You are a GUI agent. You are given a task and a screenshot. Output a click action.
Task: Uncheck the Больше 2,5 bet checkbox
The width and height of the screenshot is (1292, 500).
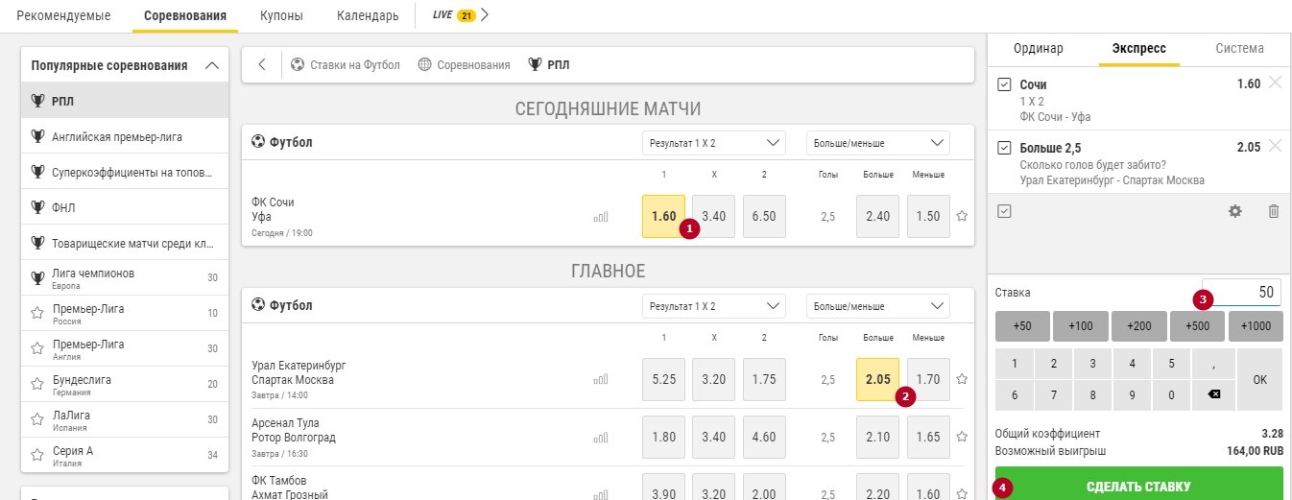point(1005,148)
